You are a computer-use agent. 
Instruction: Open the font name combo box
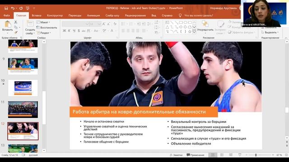(75, 24)
